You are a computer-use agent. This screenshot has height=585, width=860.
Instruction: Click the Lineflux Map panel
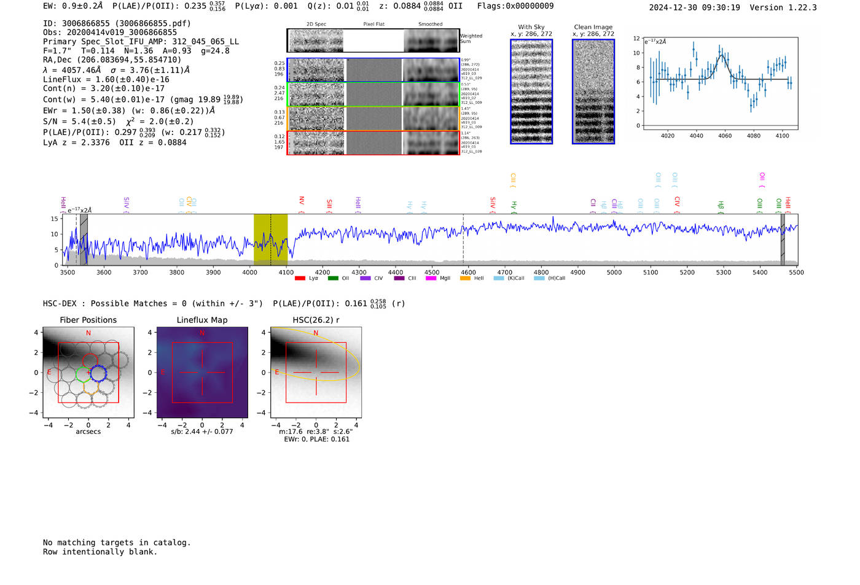click(x=202, y=373)
